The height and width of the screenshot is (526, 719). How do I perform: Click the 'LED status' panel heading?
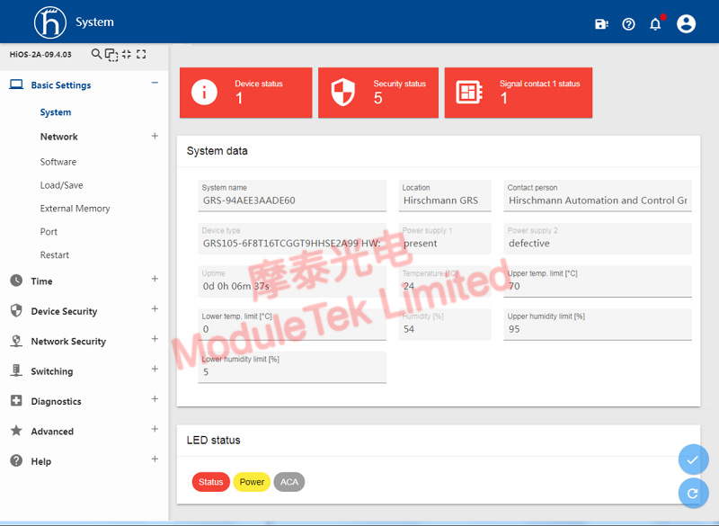[214, 441]
